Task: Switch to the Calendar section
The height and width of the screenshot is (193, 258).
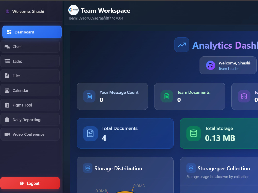Action: pyautogui.click(x=30, y=90)
